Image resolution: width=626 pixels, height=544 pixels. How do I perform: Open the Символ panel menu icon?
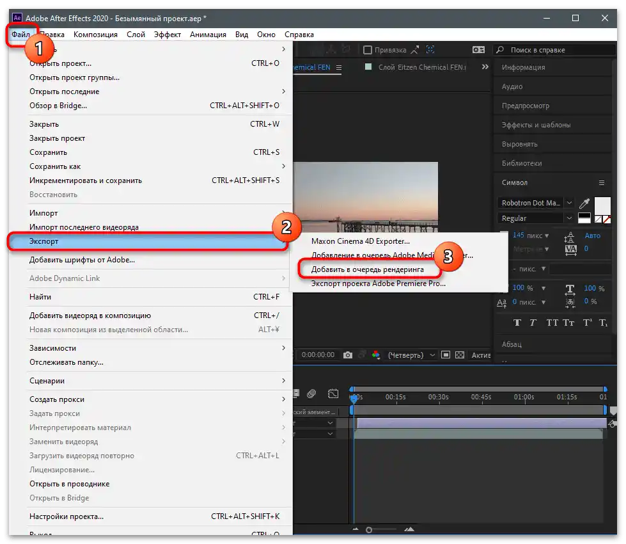[x=601, y=182]
